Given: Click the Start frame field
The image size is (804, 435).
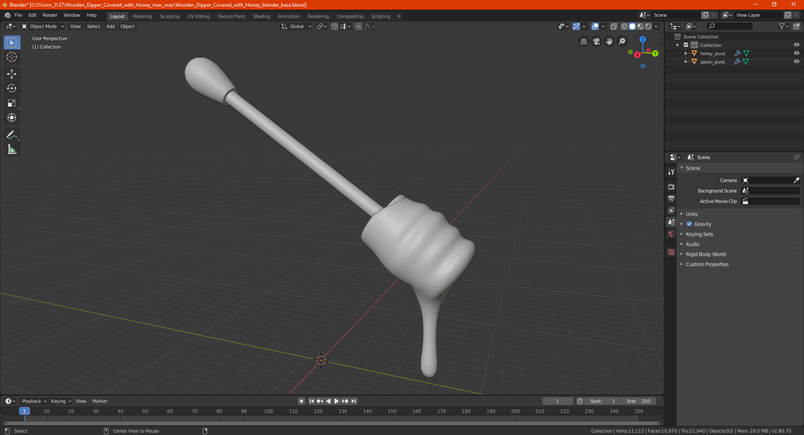Looking at the screenshot, I should (603, 401).
